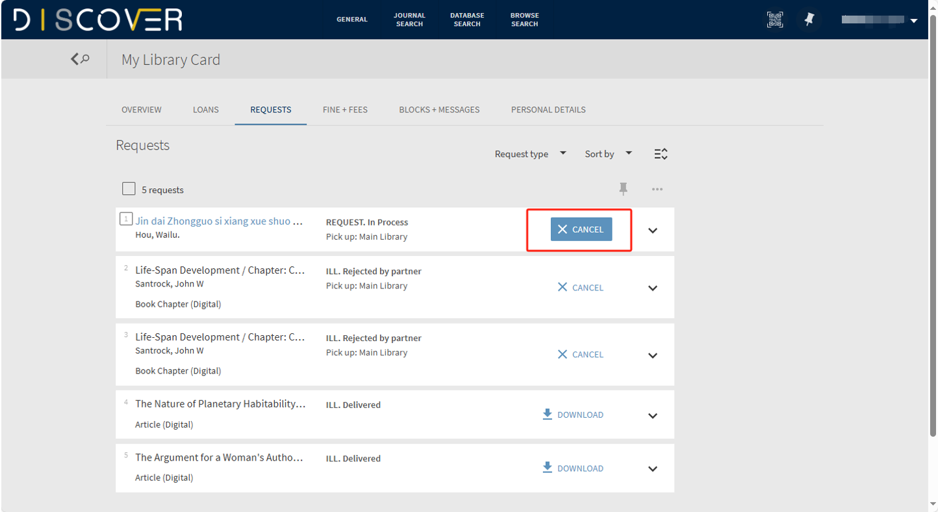Open The Nature of Planetary Habitability title

(x=220, y=403)
